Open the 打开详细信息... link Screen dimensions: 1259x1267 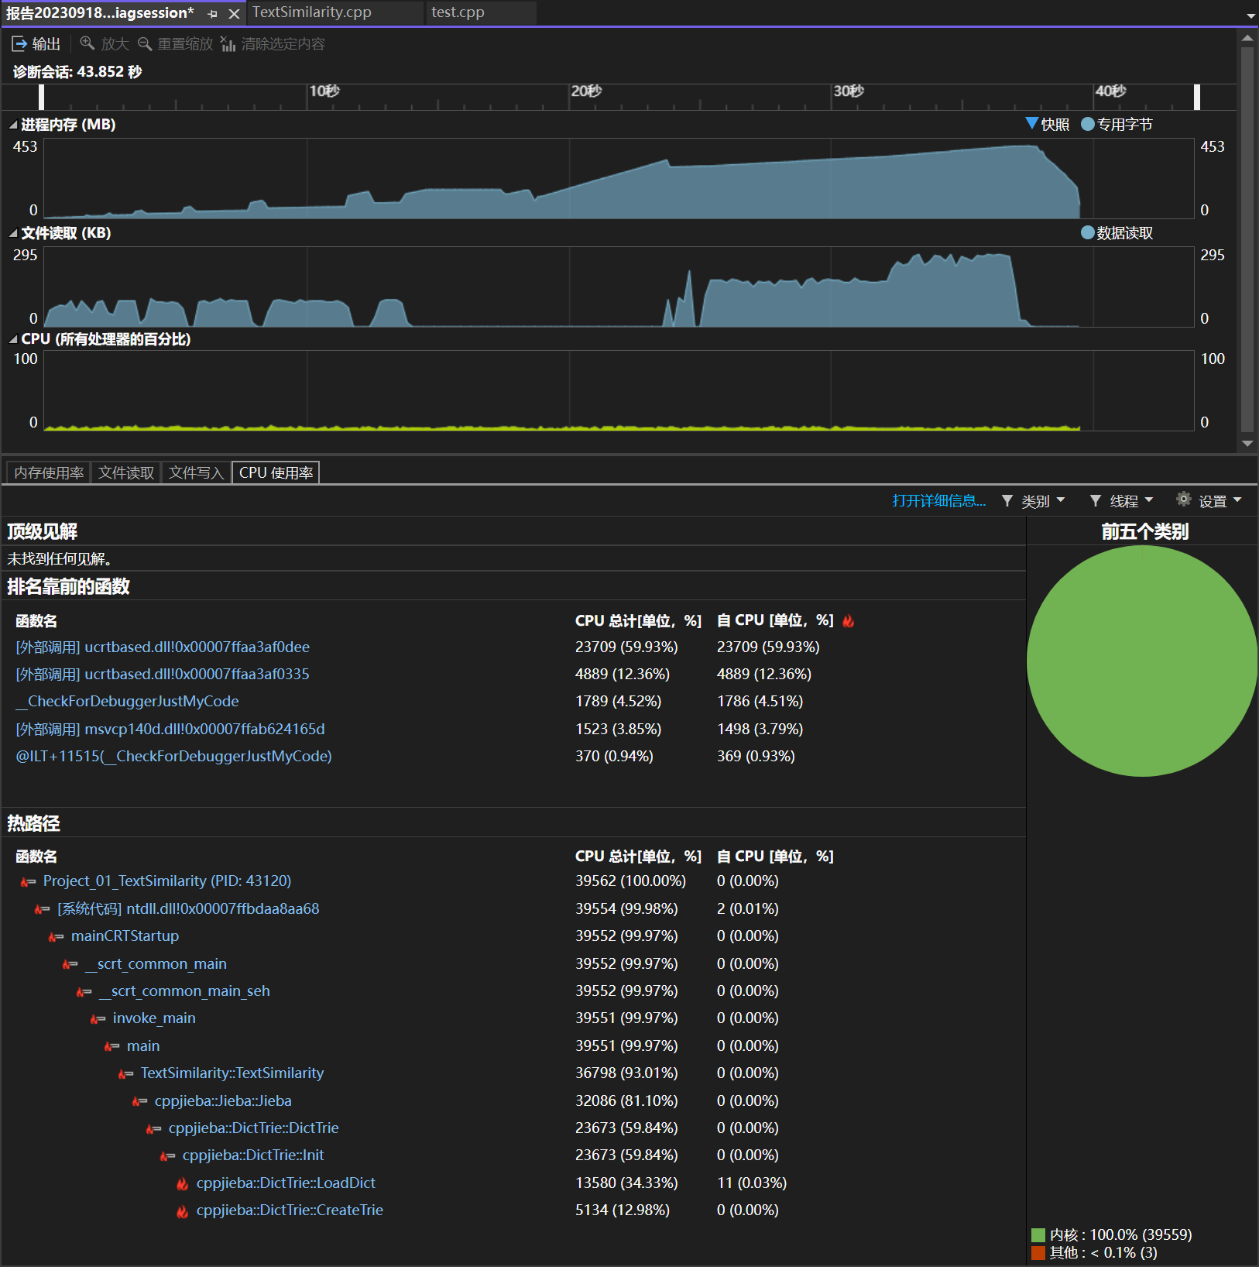(x=938, y=501)
